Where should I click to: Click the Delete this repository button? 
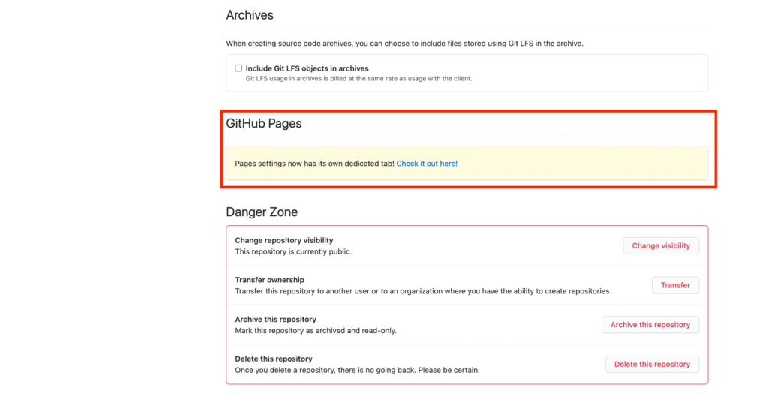652,364
